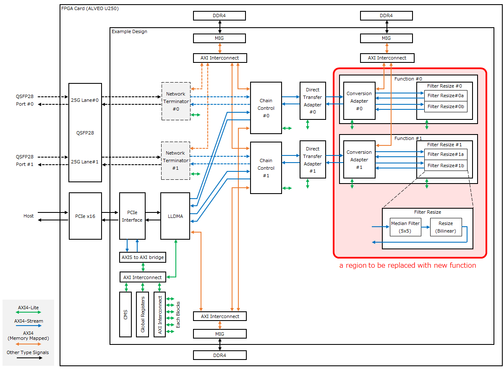Click the top-left AXI Interconnect block

point(220,58)
